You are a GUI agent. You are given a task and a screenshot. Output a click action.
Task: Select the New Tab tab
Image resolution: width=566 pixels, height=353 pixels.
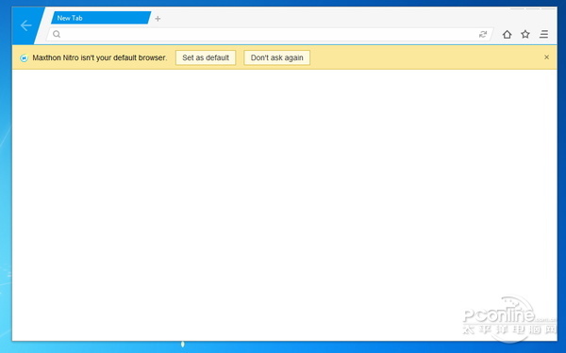(101, 18)
